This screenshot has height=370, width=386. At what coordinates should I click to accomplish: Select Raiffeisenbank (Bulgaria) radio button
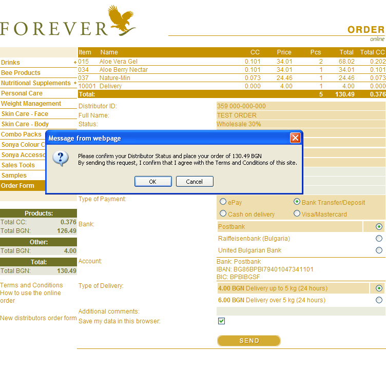tap(379, 238)
